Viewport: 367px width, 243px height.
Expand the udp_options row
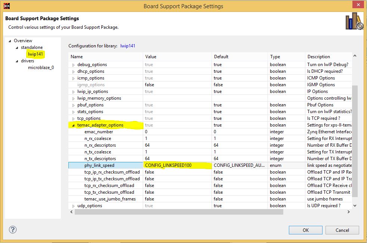pos(73,206)
